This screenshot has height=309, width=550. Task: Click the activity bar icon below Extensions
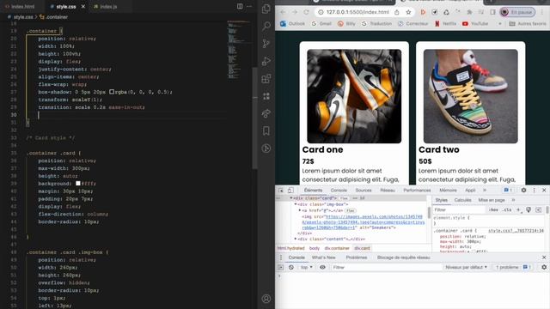point(266,96)
